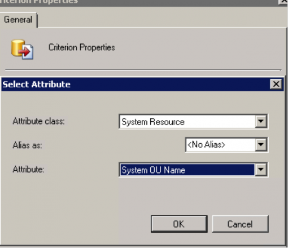Dismiss dialog with the Cancel button

tap(240, 224)
